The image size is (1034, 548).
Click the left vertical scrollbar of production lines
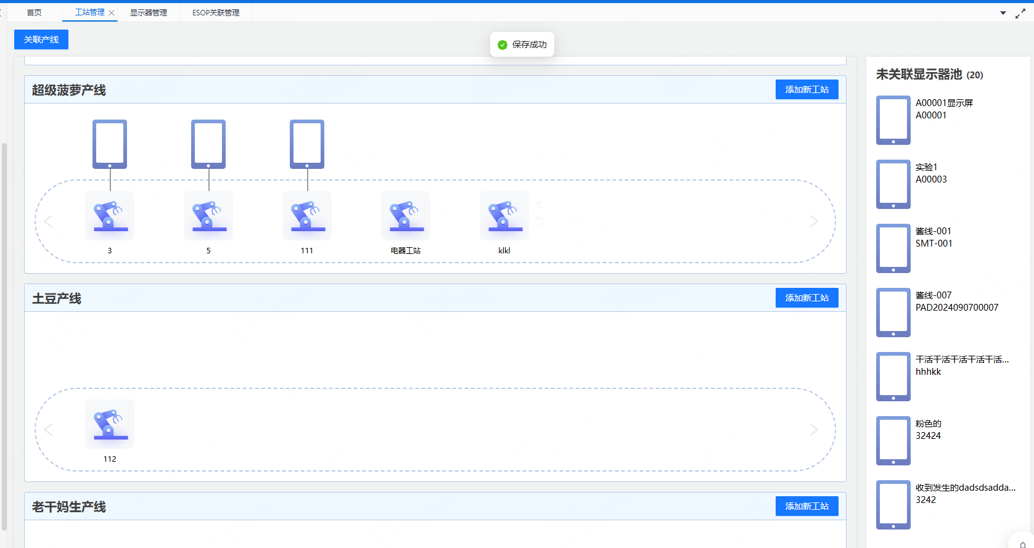(4, 336)
